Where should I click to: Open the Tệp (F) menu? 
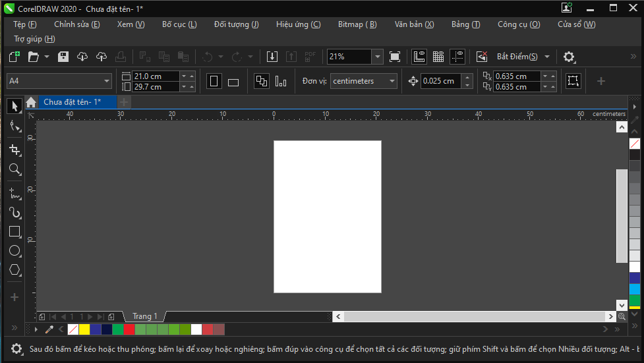coord(25,24)
